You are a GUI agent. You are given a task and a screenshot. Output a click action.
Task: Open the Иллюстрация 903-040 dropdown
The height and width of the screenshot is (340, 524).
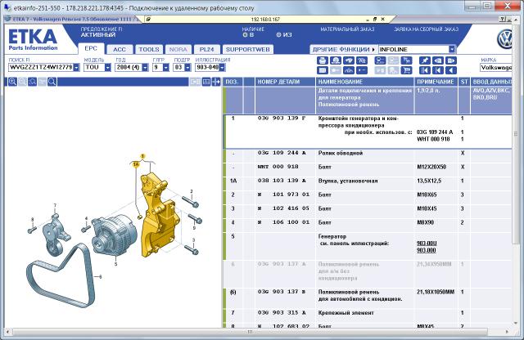click(222, 67)
